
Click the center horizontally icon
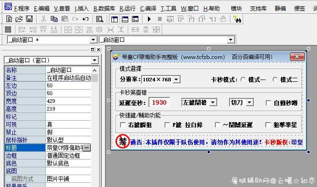click(x=68, y=30)
